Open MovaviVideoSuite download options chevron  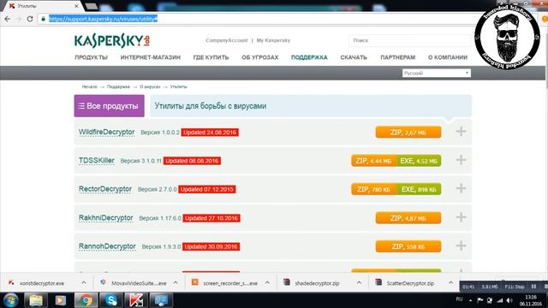tap(176, 283)
